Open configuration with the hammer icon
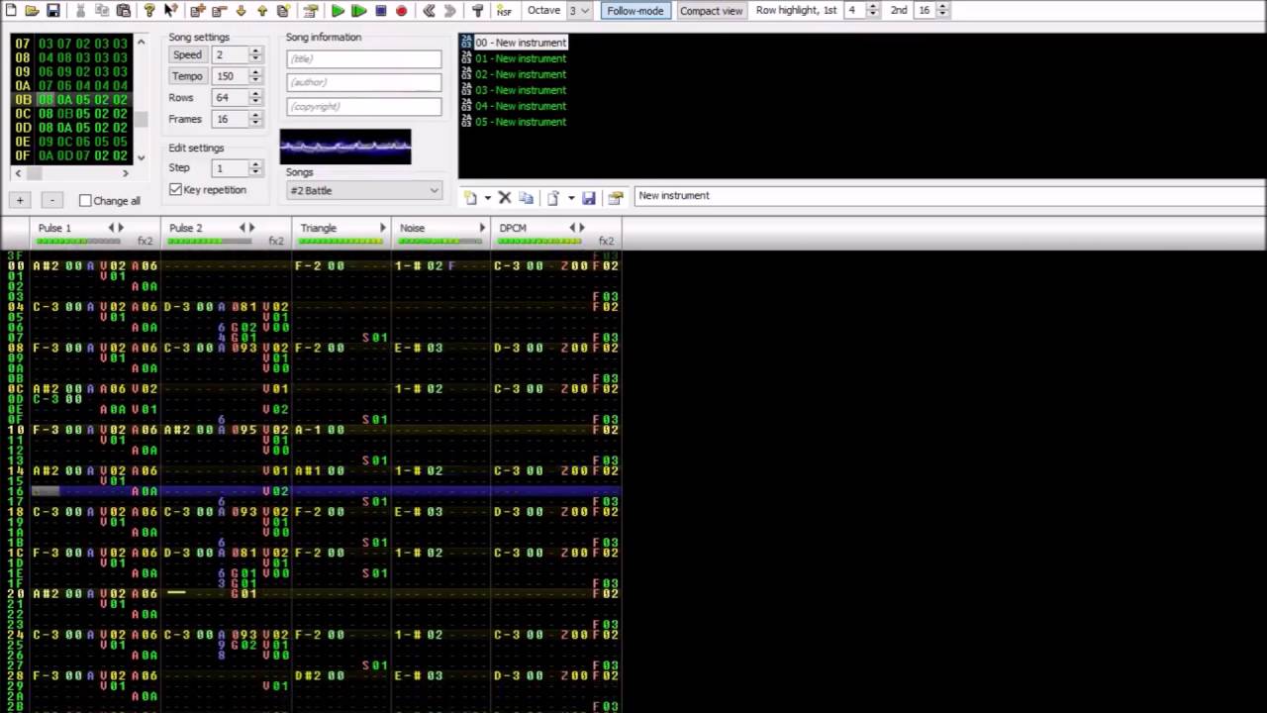The width and height of the screenshot is (1267, 713). 477,11
